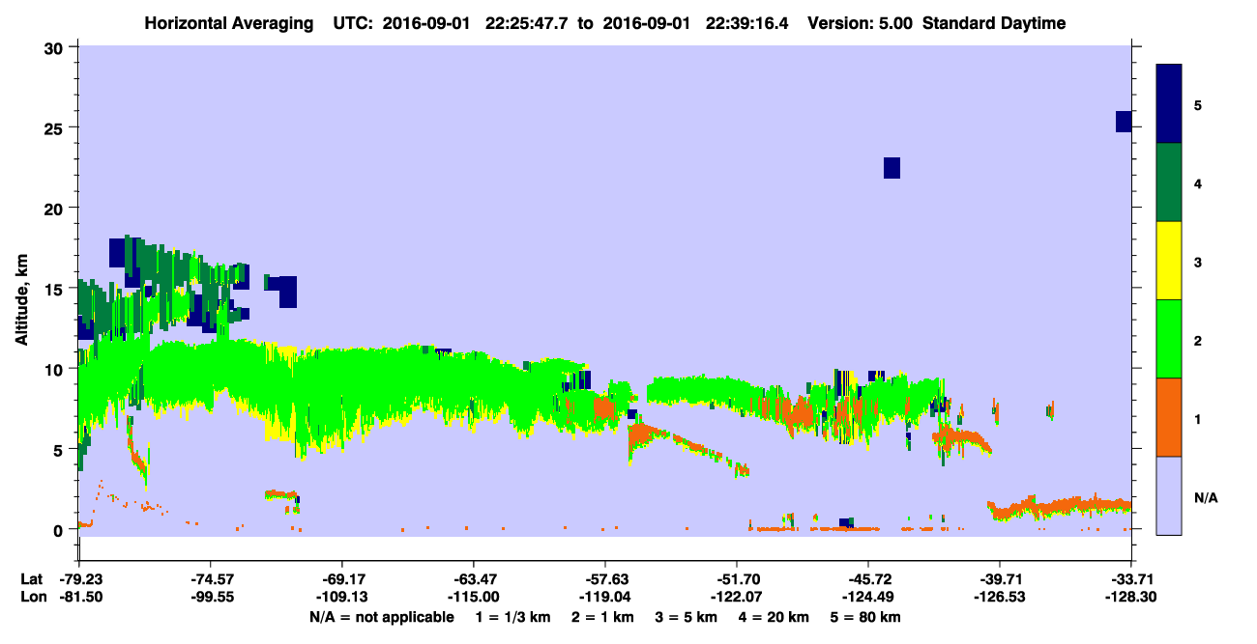Click the 'Lon' row label

32,598
